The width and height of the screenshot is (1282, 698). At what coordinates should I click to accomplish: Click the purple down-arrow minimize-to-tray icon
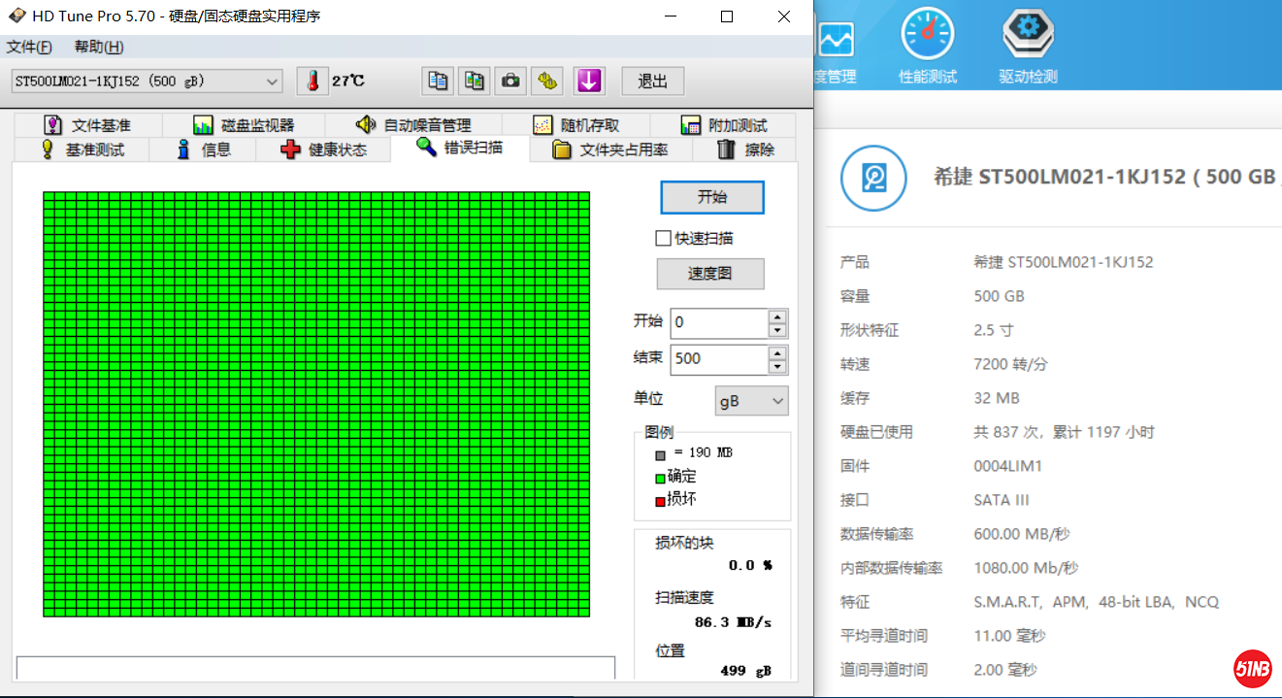click(x=589, y=82)
